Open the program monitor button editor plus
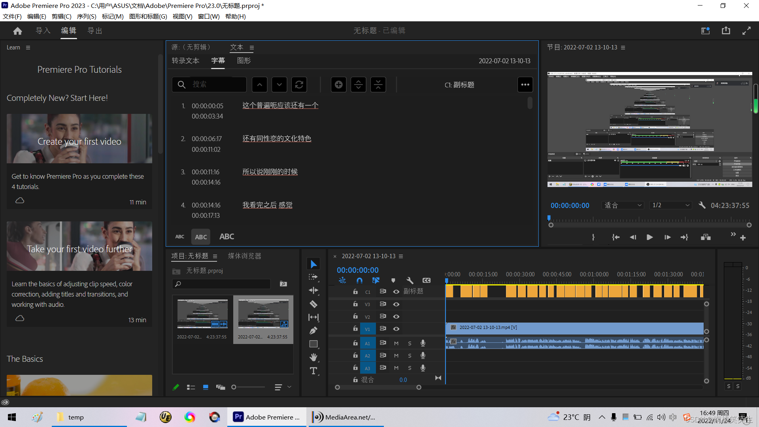Viewport: 759px width, 427px height. [743, 238]
